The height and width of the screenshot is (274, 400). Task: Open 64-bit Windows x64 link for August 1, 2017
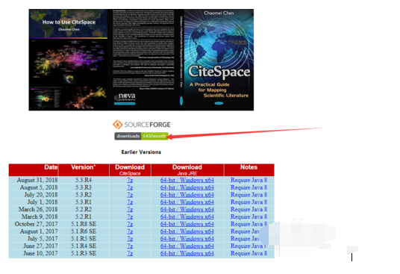187,231
